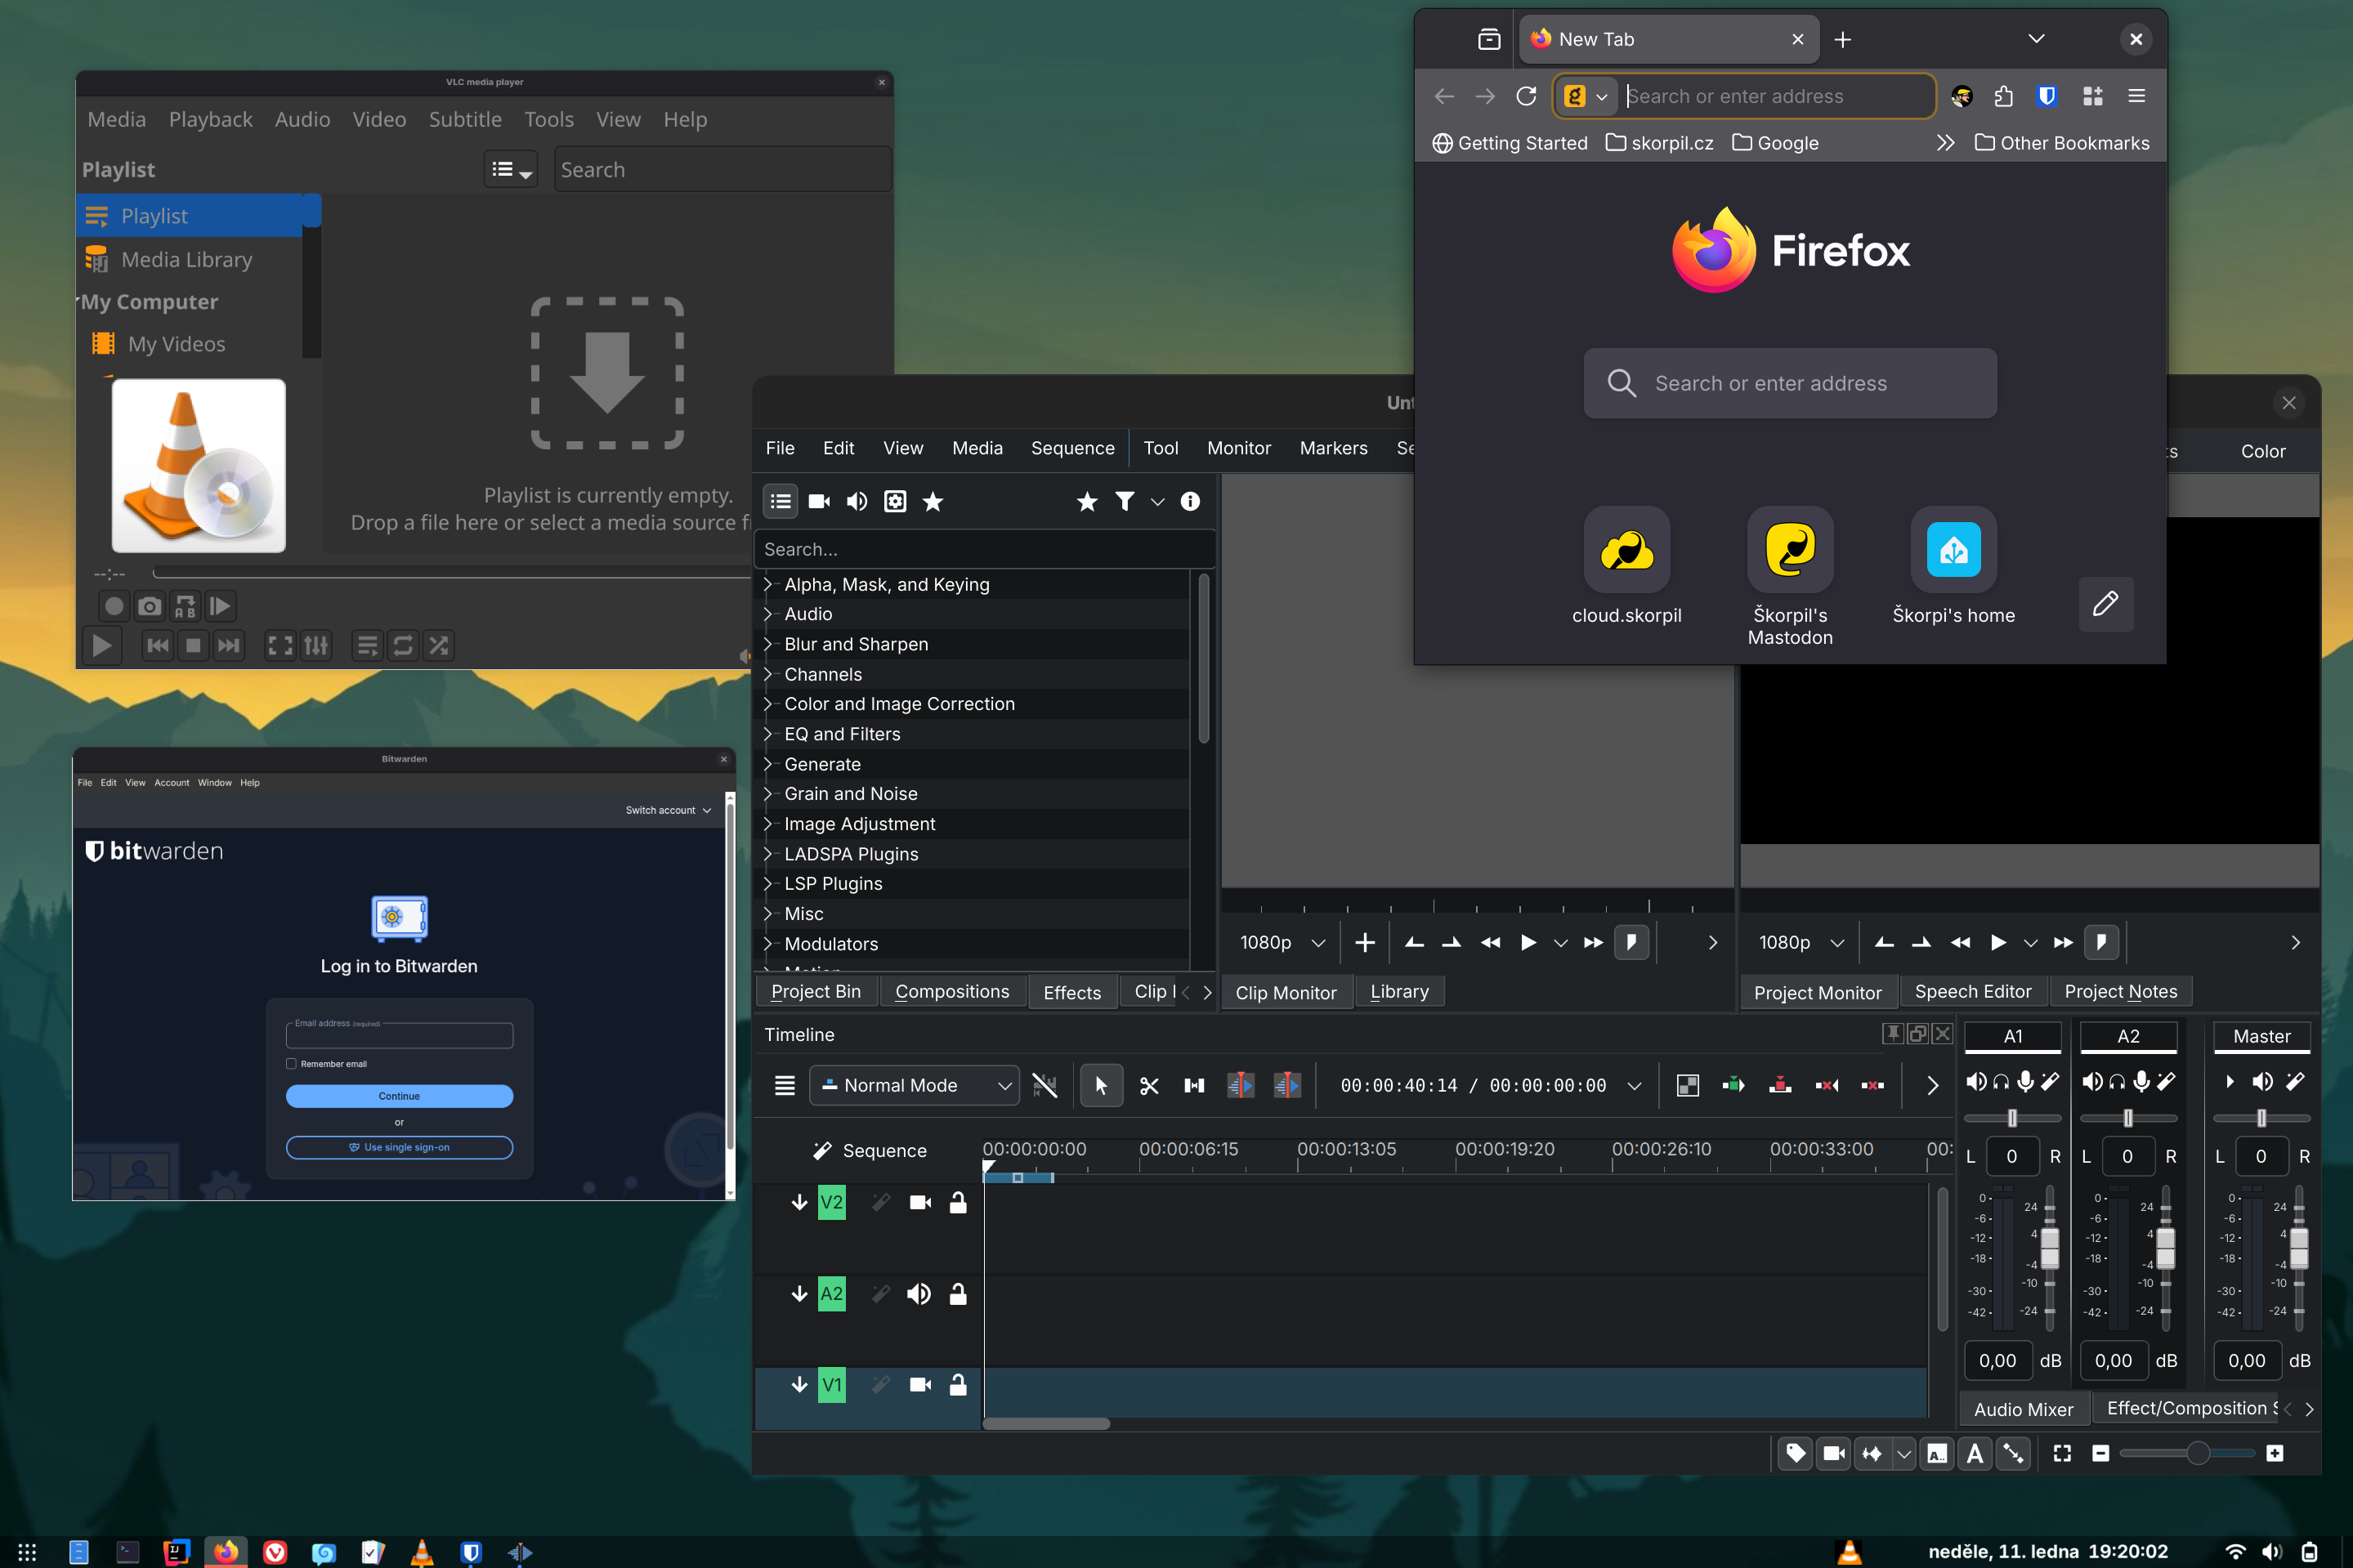Open the Switch account dropdown in Bitwarden
The height and width of the screenshot is (1568, 2353).
(x=668, y=810)
